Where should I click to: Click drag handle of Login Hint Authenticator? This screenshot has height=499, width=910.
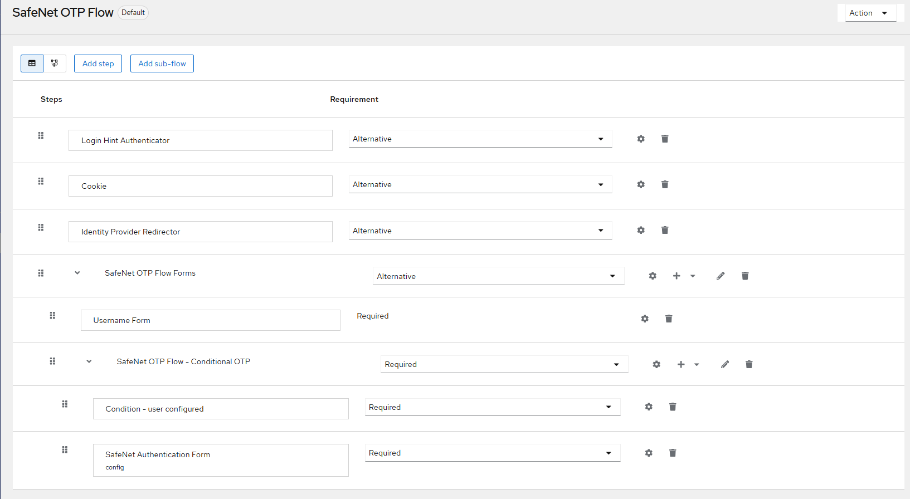[41, 135]
